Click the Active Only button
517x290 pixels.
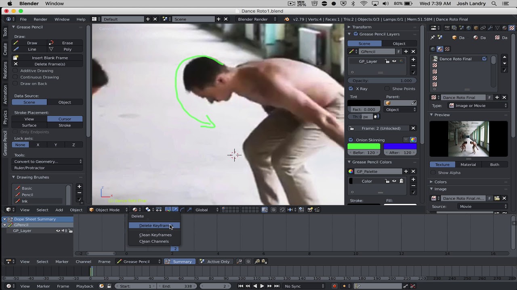point(215,261)
